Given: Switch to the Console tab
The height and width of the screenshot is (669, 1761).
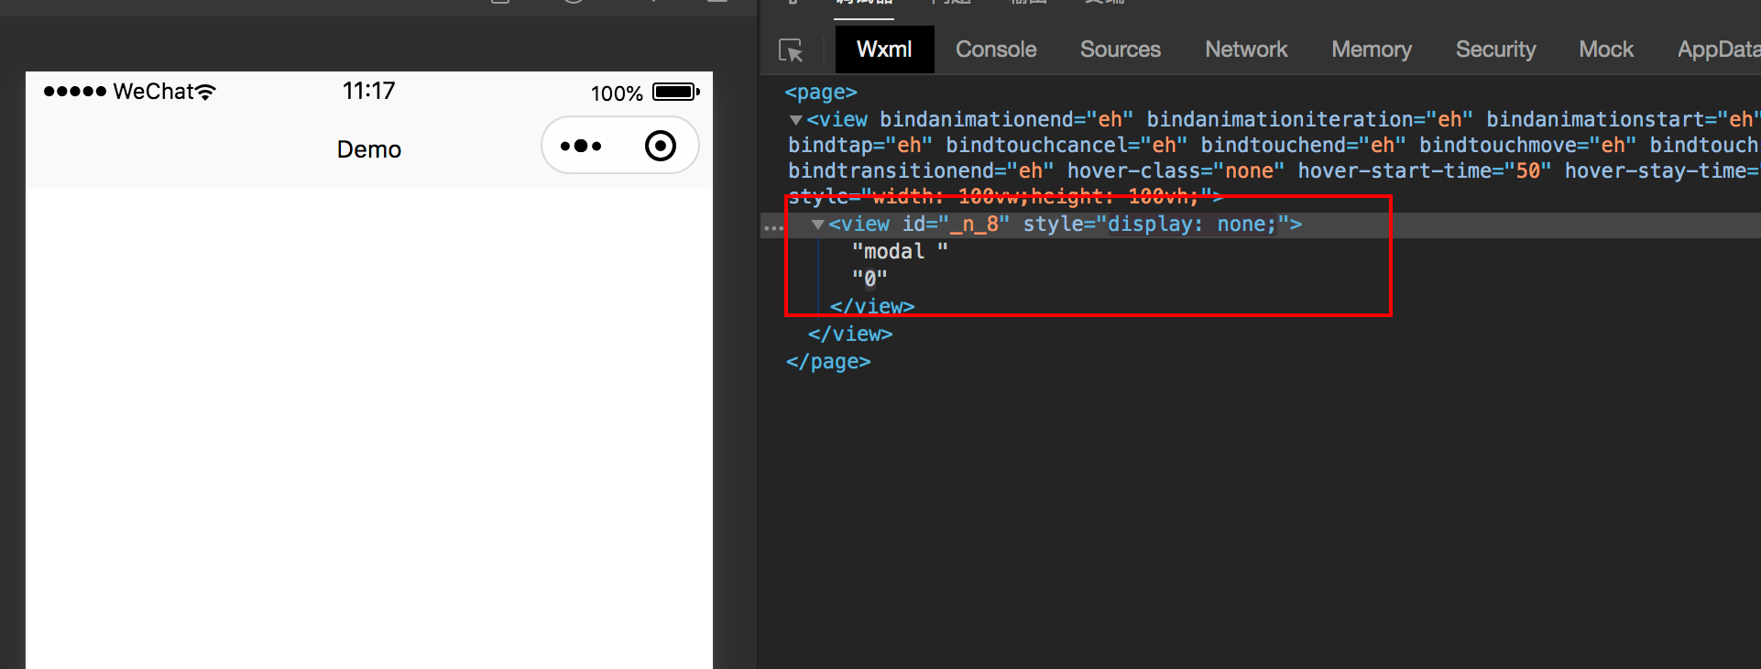Looking at the screenshot, I should [x=996, y=49].
